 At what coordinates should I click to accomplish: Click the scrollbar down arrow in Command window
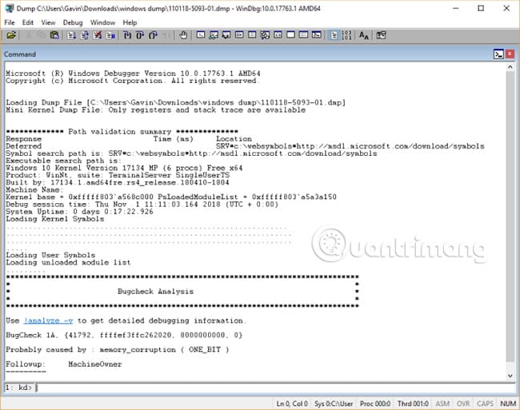[x=510, y=376]
